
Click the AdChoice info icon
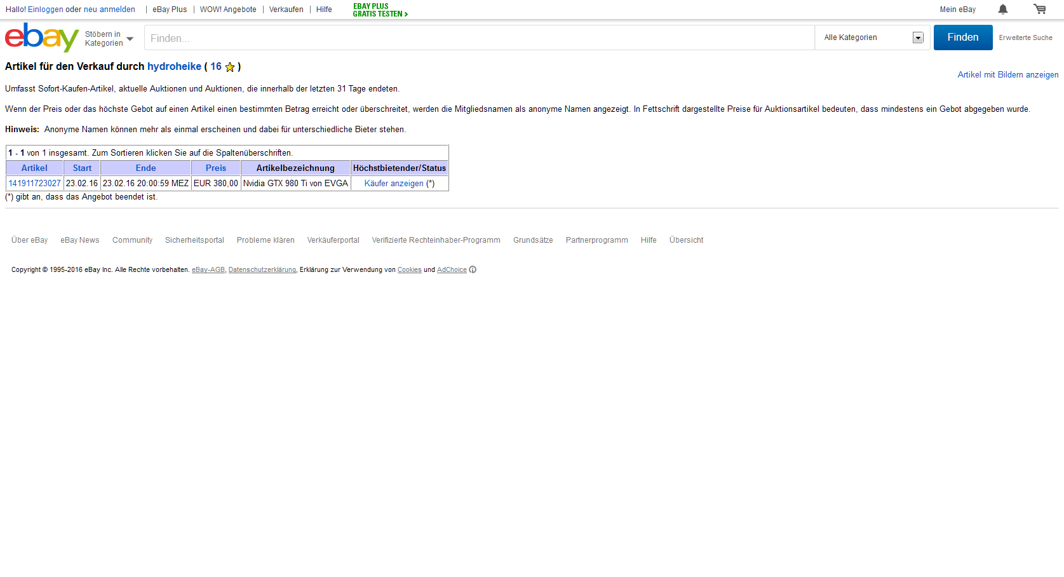pyautogui.click(x=473, y=269)
